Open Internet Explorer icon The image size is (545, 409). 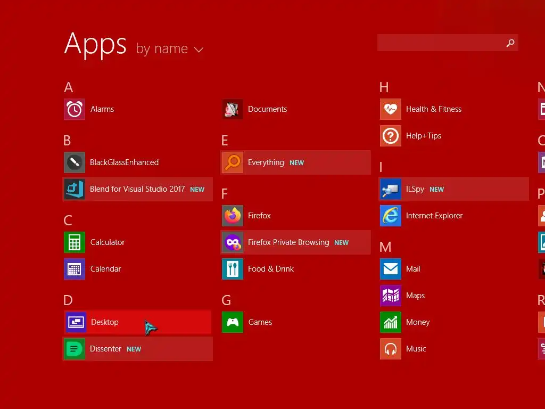[x=391, y=216]
